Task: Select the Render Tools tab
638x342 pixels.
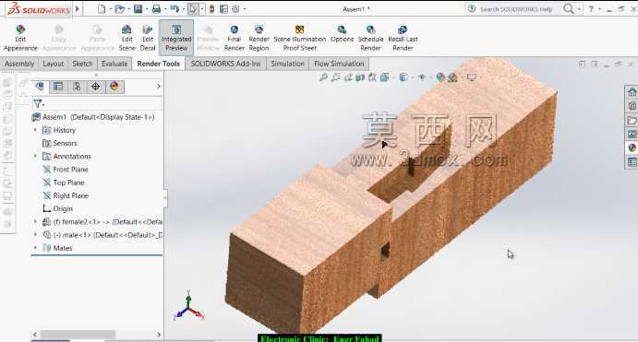Action: (x=158, y=64)
